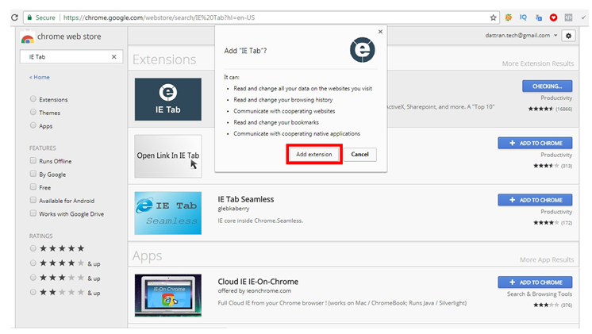Click the chrome web store title text
592x334 pixels.
69,36
